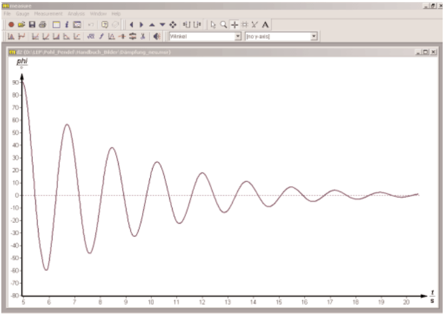Select the survey grid tool icon
This screenshot has height=315, width=444.
(245, 25)
